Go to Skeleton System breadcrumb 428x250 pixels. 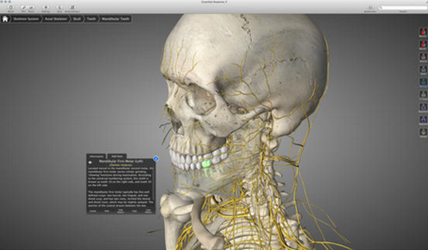tap(26, 19)
